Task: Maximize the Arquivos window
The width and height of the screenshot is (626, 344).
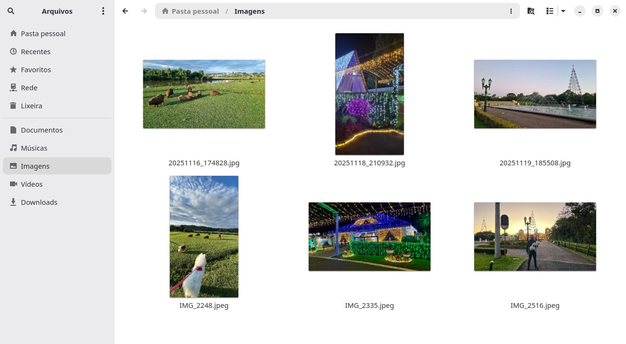Action: [x=597, y=11]
